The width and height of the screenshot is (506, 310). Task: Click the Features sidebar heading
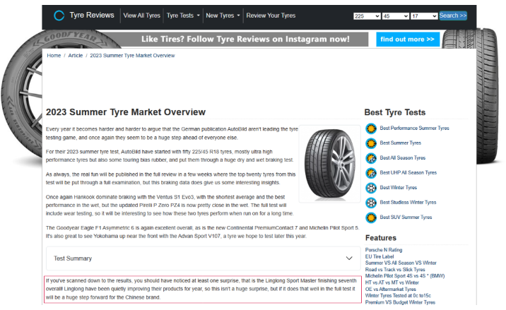coord(381,238)
